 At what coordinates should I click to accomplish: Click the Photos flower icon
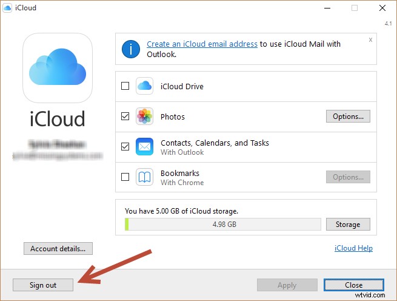[144, 117]
